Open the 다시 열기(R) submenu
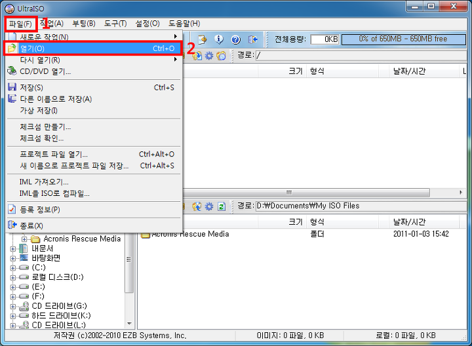This screenshot has width=472, height=346. click(92, 60)
